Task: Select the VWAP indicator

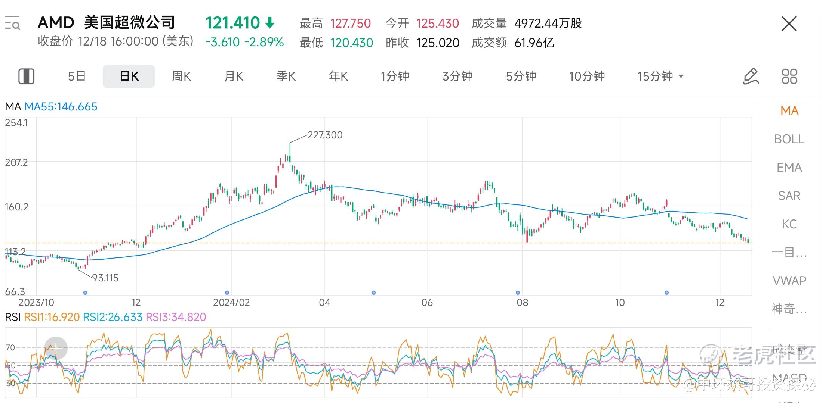Action: (x=789, y=281)
